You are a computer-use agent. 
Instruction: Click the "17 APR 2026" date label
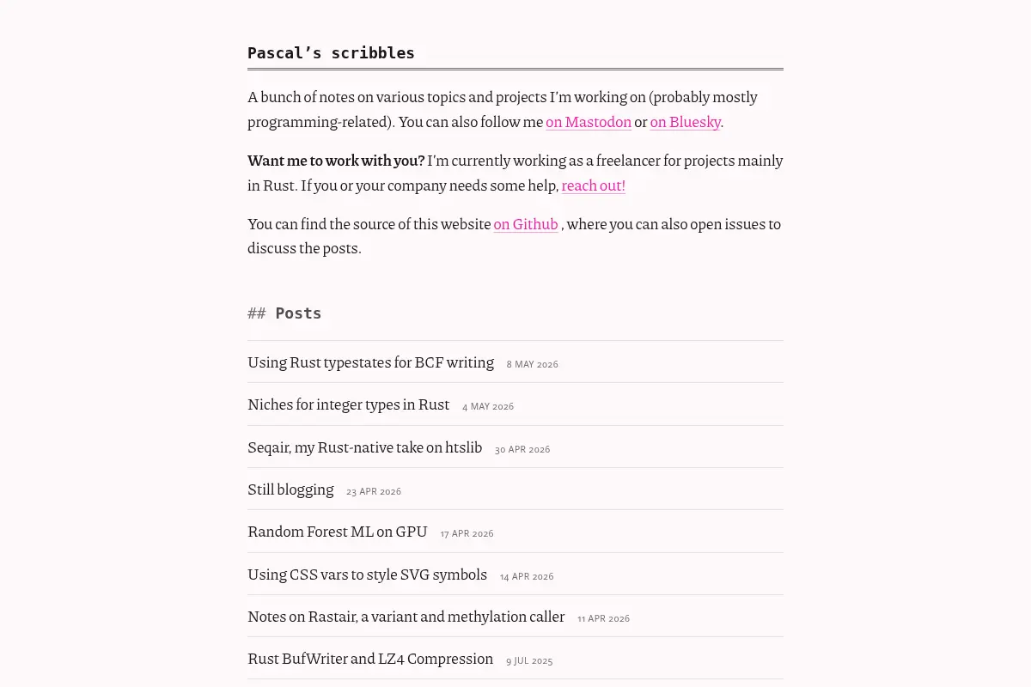pyautogui.click(x=467, y=533)
